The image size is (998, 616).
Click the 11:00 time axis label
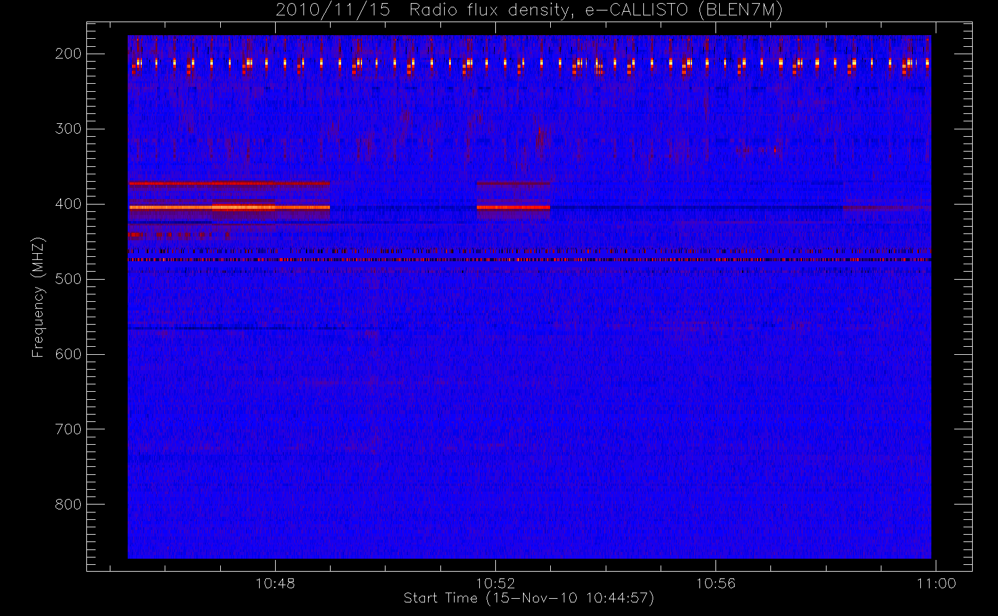click(936, 583)
